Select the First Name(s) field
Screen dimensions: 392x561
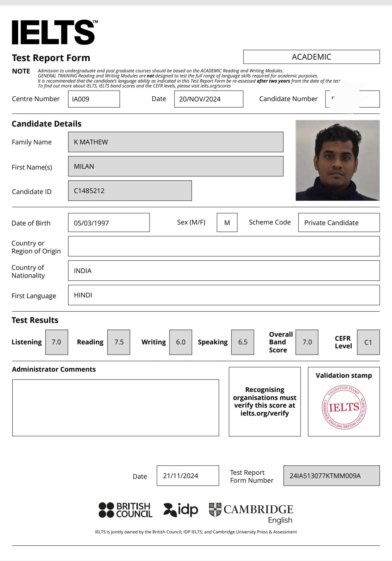(x=176, y=166)
